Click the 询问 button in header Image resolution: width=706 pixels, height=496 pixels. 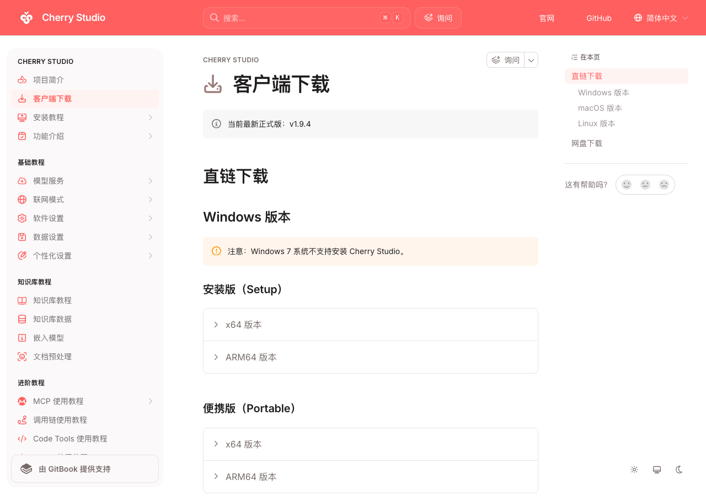pos(438,18)
